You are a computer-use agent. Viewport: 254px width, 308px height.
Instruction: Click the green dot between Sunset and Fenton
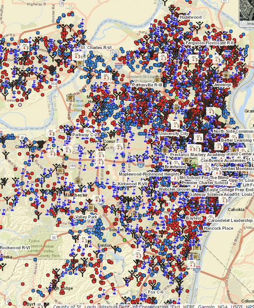coord(124,240)
